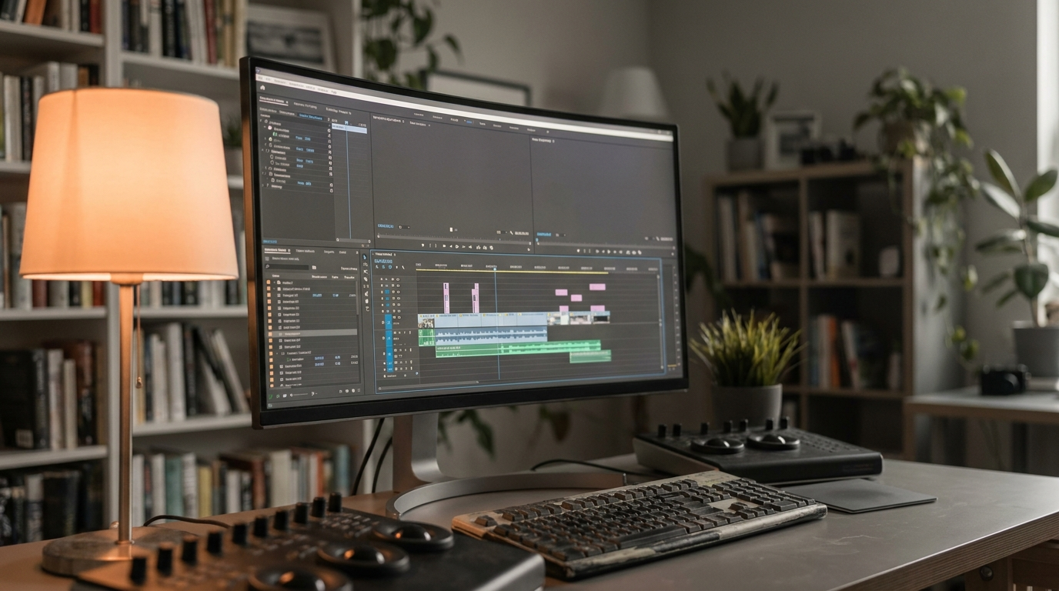Click the blue timecode of the right monitor
The height and width of the screenshot is (591, 1059).
pyautogui.click(x=544, y=234)
